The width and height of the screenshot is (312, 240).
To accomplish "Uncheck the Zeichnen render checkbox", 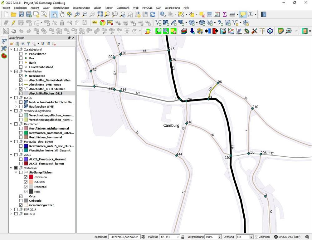I will [256, 237].
